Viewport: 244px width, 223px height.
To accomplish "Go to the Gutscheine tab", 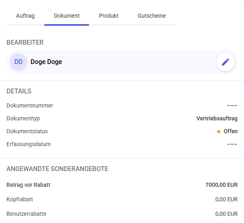I will pyautogui.click(x=152, y=16).
